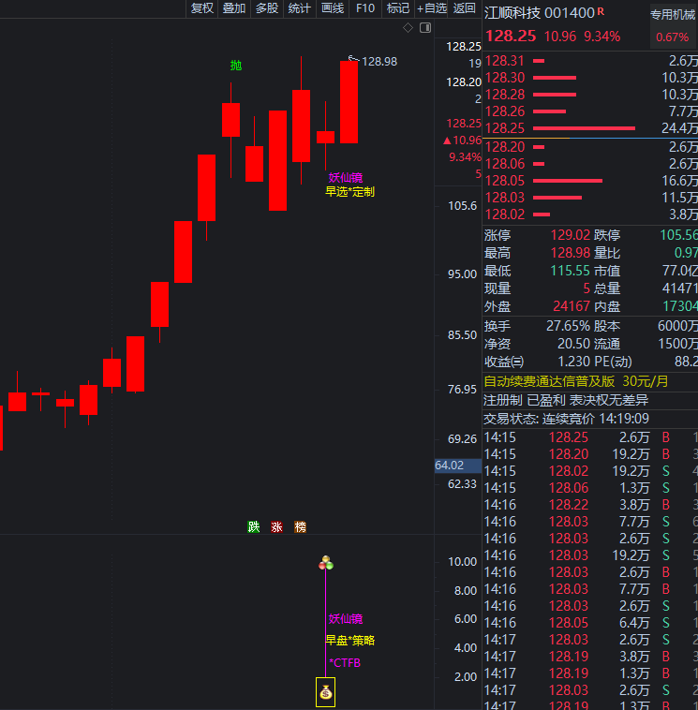698x710 pixels.
Task: Click the red 涨 indicator icon
Action: 276,526
